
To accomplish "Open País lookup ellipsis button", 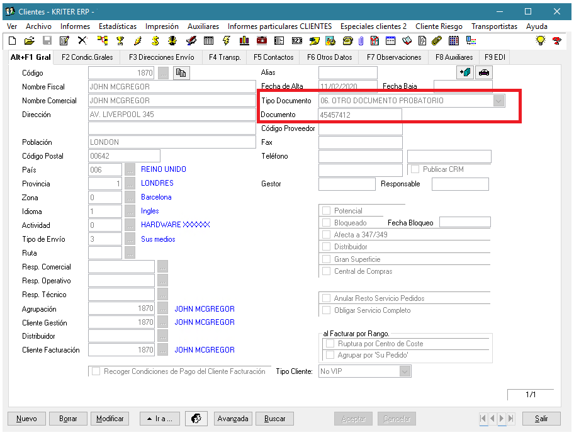I will click(130, 170).
